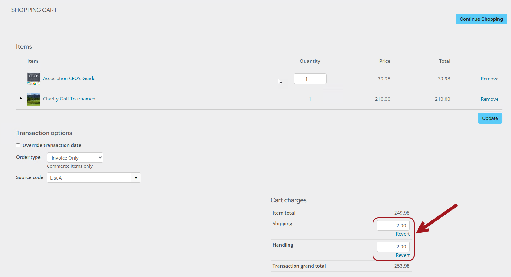Screen dimensions: 511x277
Task: Click the 210.00 total for Charity Golf Tournament
Action: (442, 99)
